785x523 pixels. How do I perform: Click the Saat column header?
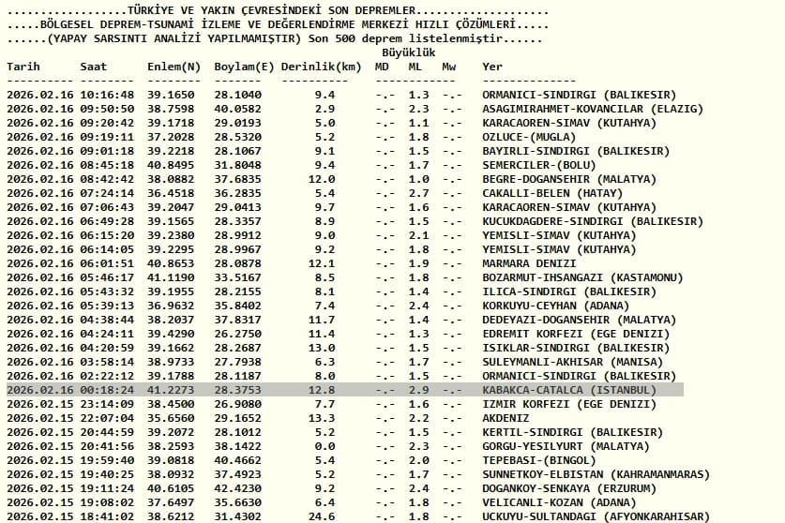[94, 67]
